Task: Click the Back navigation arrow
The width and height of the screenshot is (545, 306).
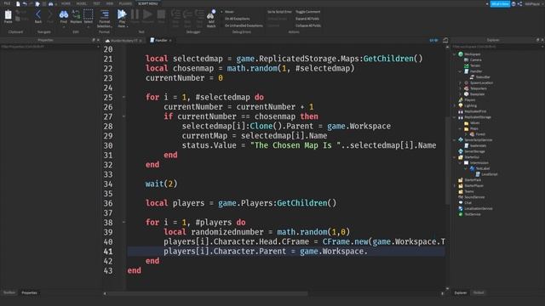Action: coord(38,14)
